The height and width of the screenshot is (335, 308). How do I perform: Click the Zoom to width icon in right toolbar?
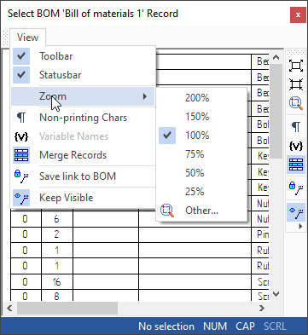point(296,84)
